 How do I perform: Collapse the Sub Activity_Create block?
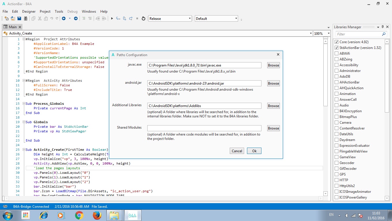point(24,150)
